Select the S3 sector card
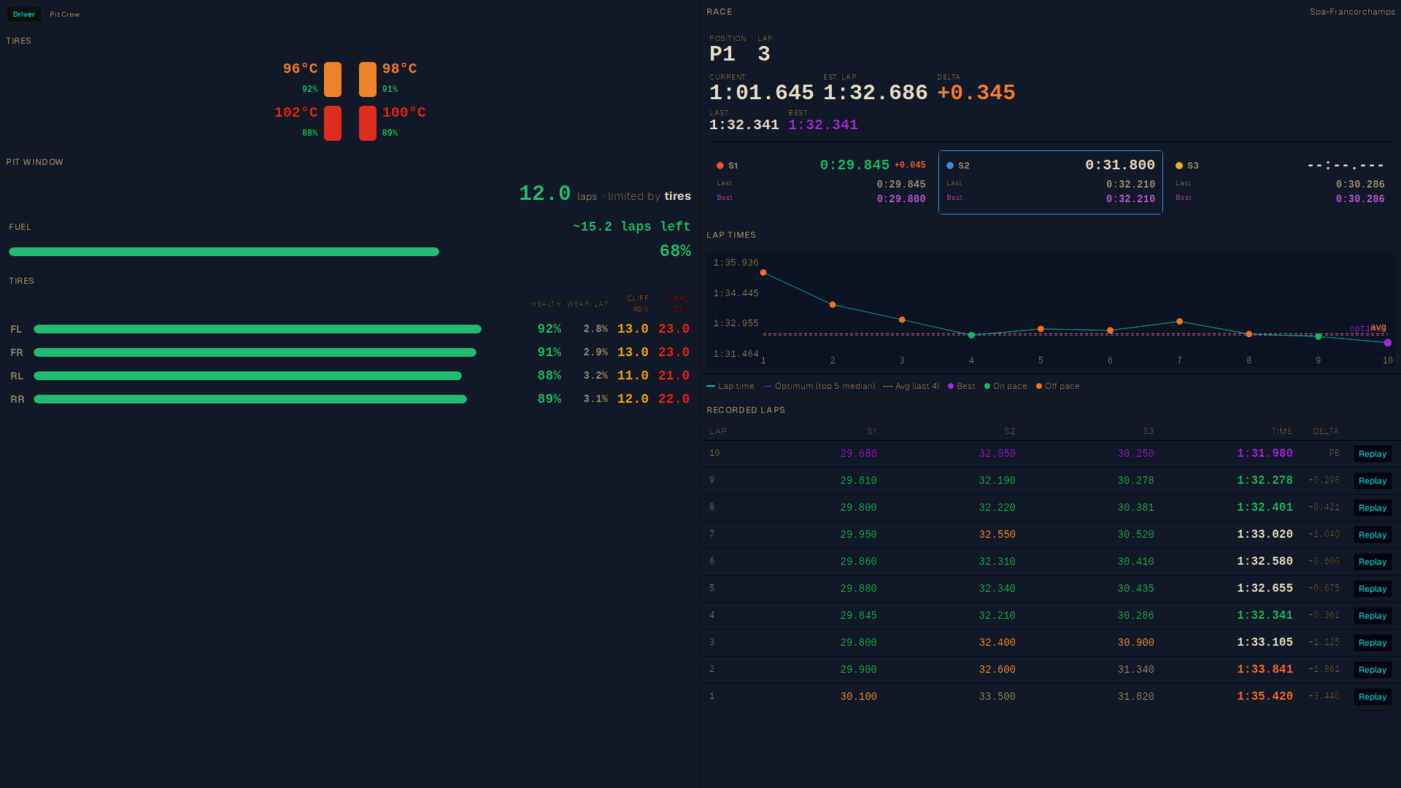The height and width of the screenshot is (788, 1401). coord(1280,182)
